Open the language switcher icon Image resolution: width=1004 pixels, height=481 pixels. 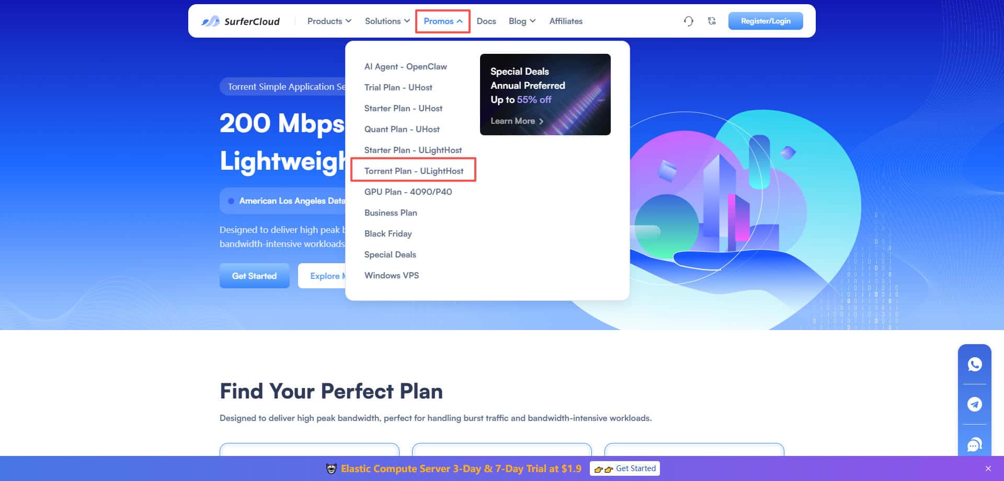pyautogui.click(x=712, y=21)
